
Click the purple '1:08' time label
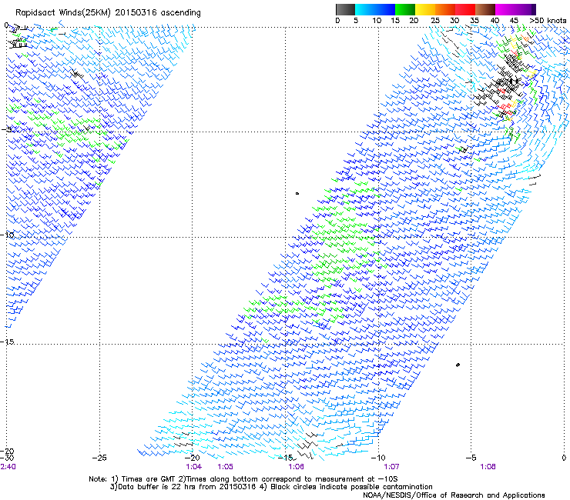[488, 467]
